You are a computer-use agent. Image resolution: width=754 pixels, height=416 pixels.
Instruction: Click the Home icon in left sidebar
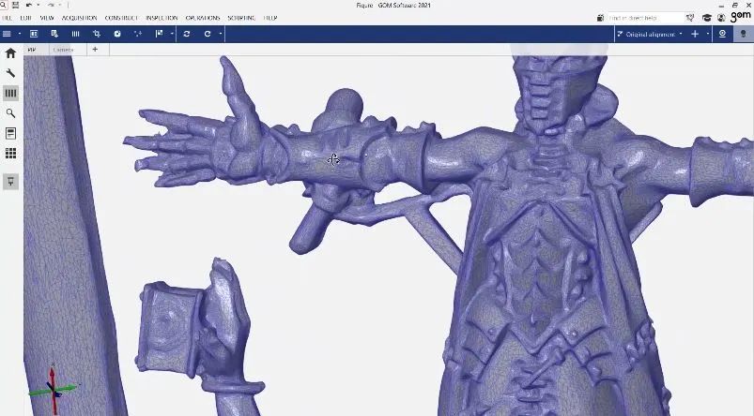(x=10, y=52)
